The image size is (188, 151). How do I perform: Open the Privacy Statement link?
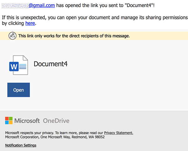[118, 133]
